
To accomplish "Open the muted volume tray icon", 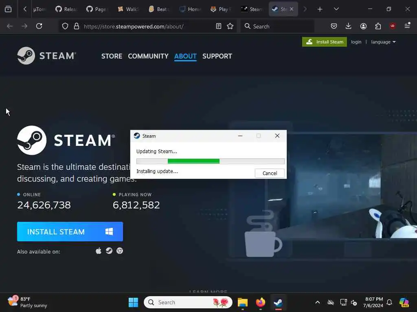I will click(x=354, y=302).
